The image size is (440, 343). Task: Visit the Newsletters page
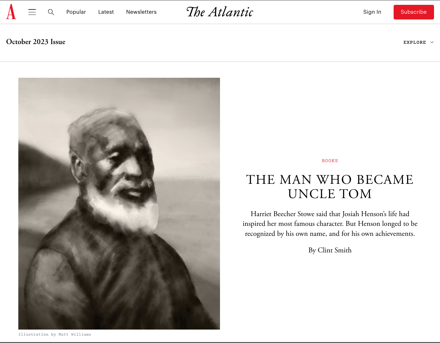141,12
